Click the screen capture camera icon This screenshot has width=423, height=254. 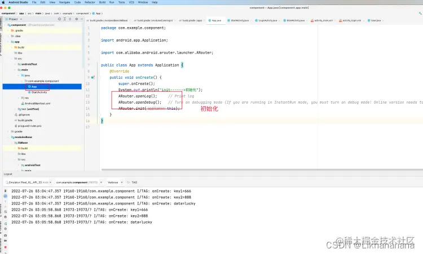pyautogui.click(x=6, y=235)
